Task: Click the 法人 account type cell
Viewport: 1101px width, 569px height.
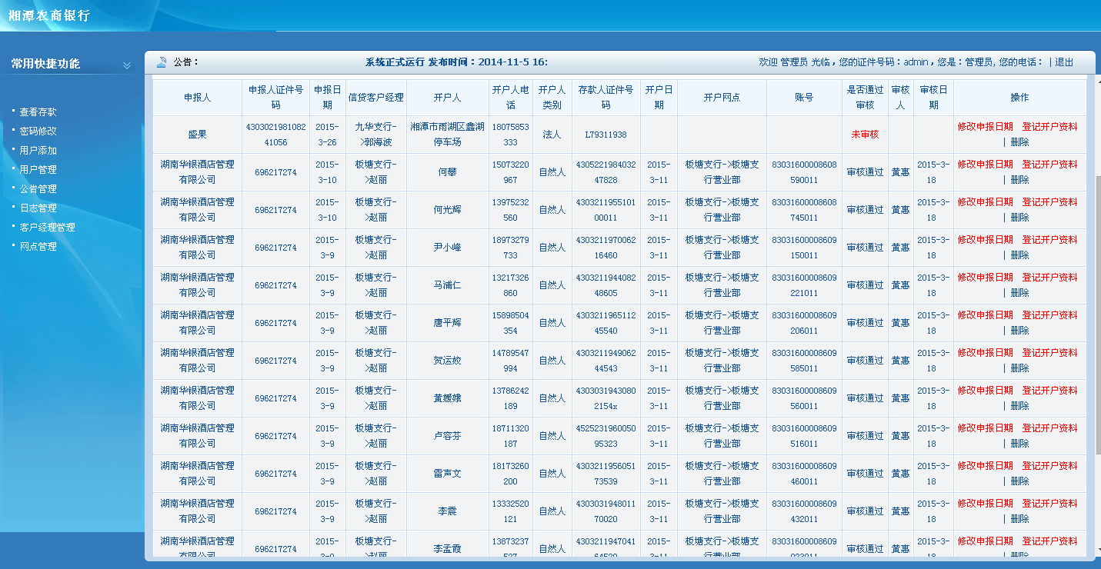Action: coord(552,135)
